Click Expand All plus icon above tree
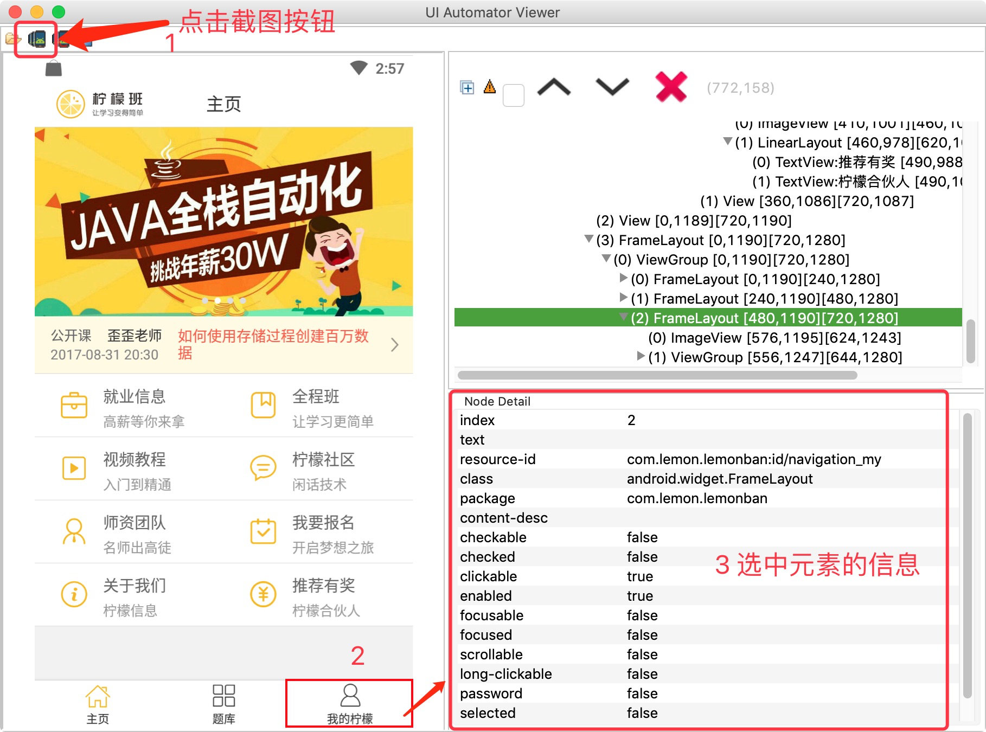This screenshot has width=986, height=732. 467,87
